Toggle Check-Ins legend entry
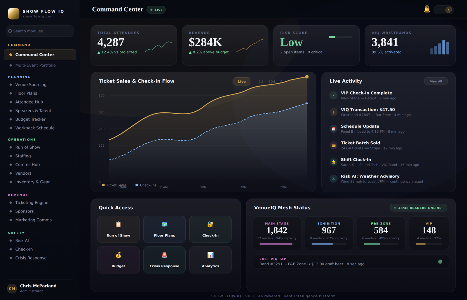Image resolution: width=467 pixels, height=300 pixels. [146, 185]
